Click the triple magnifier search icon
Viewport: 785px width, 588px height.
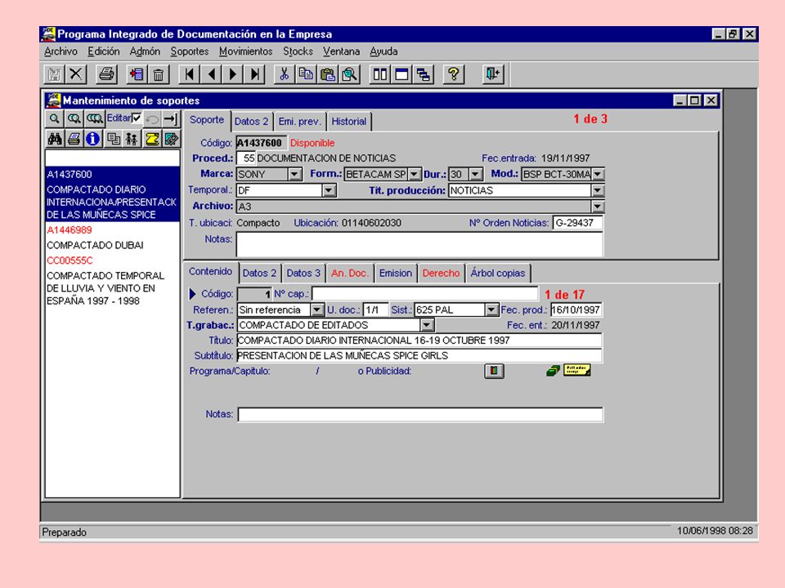tap(94, 119)
